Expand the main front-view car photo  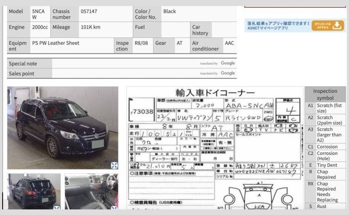point(114,165)
